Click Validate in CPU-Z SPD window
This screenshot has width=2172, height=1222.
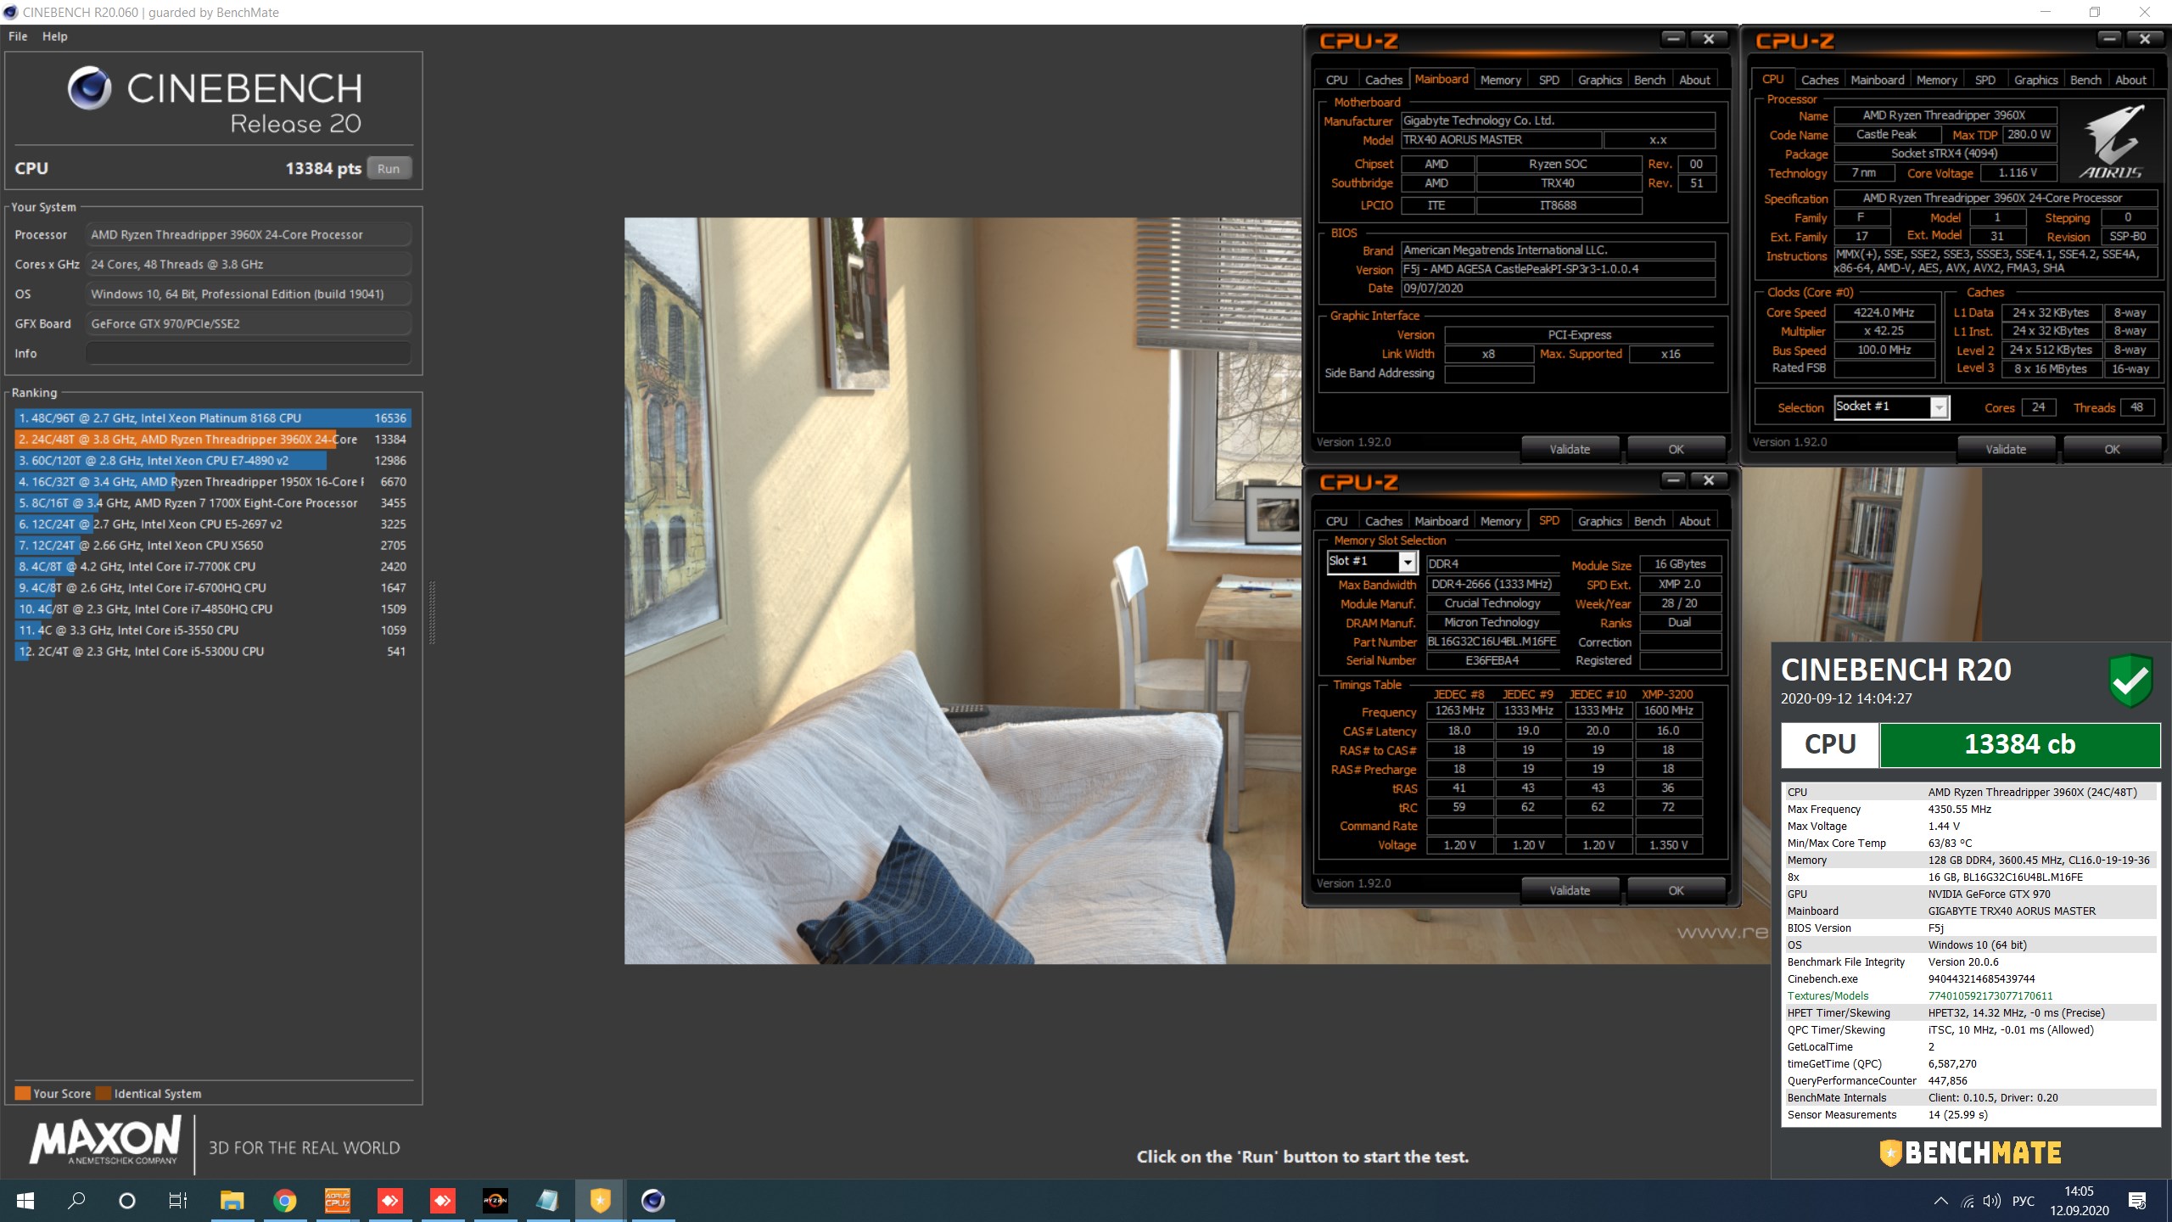1570,891
